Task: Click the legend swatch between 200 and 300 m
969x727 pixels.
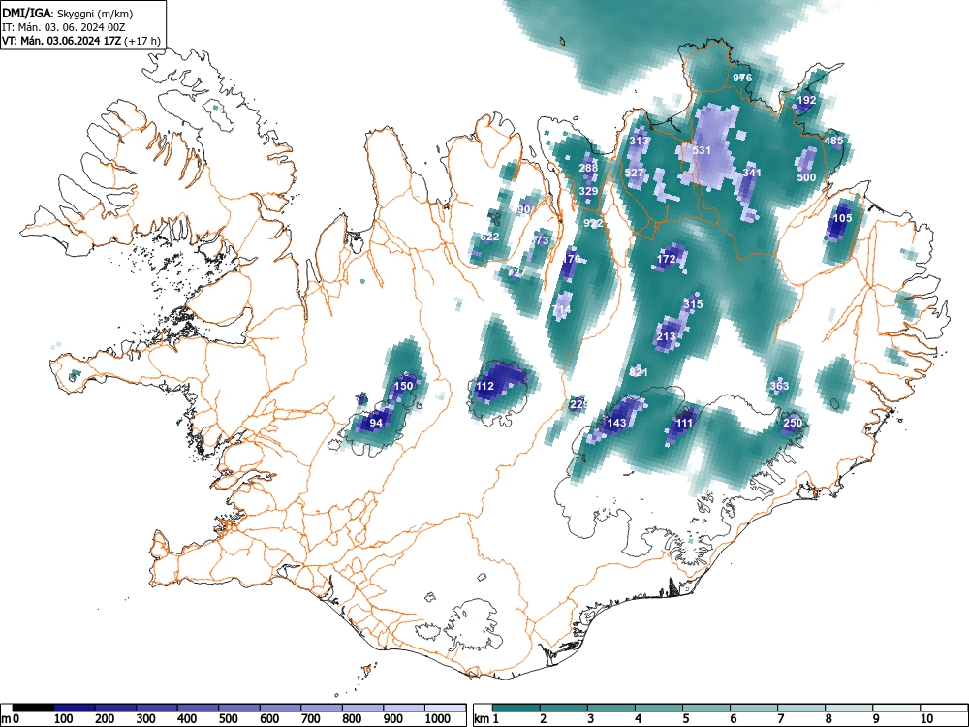Action: 115,708
